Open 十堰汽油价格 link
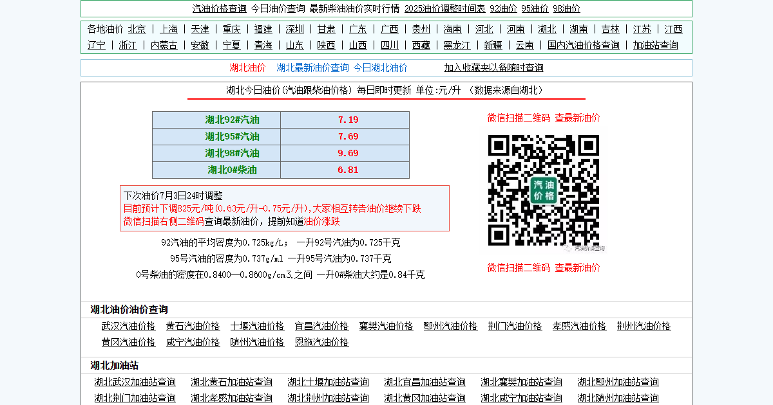 (258, 326)
